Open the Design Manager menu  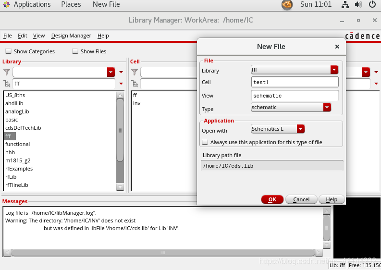(x=71, y=36)
